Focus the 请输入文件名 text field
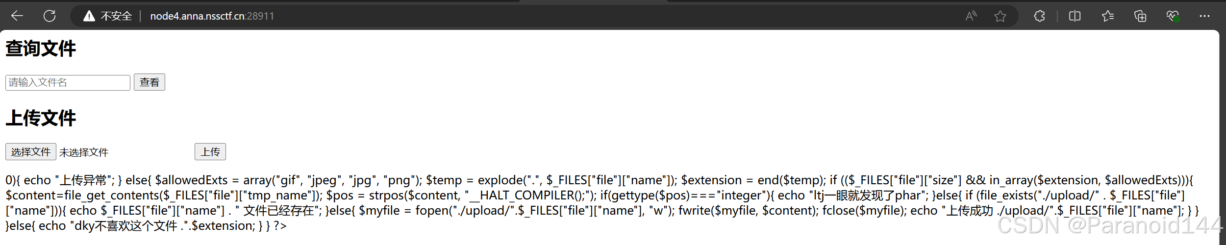Screen dimensions: 1226x245 pyautogui.click(x=68, y=82)
